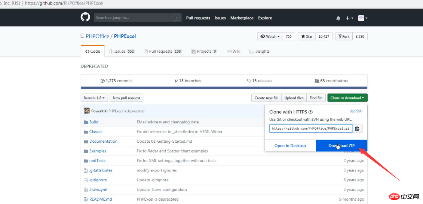423x204 pixels.
Task: Click the 10,427 stargazers count
Action: pyautogui.click(x=324, y=36)
